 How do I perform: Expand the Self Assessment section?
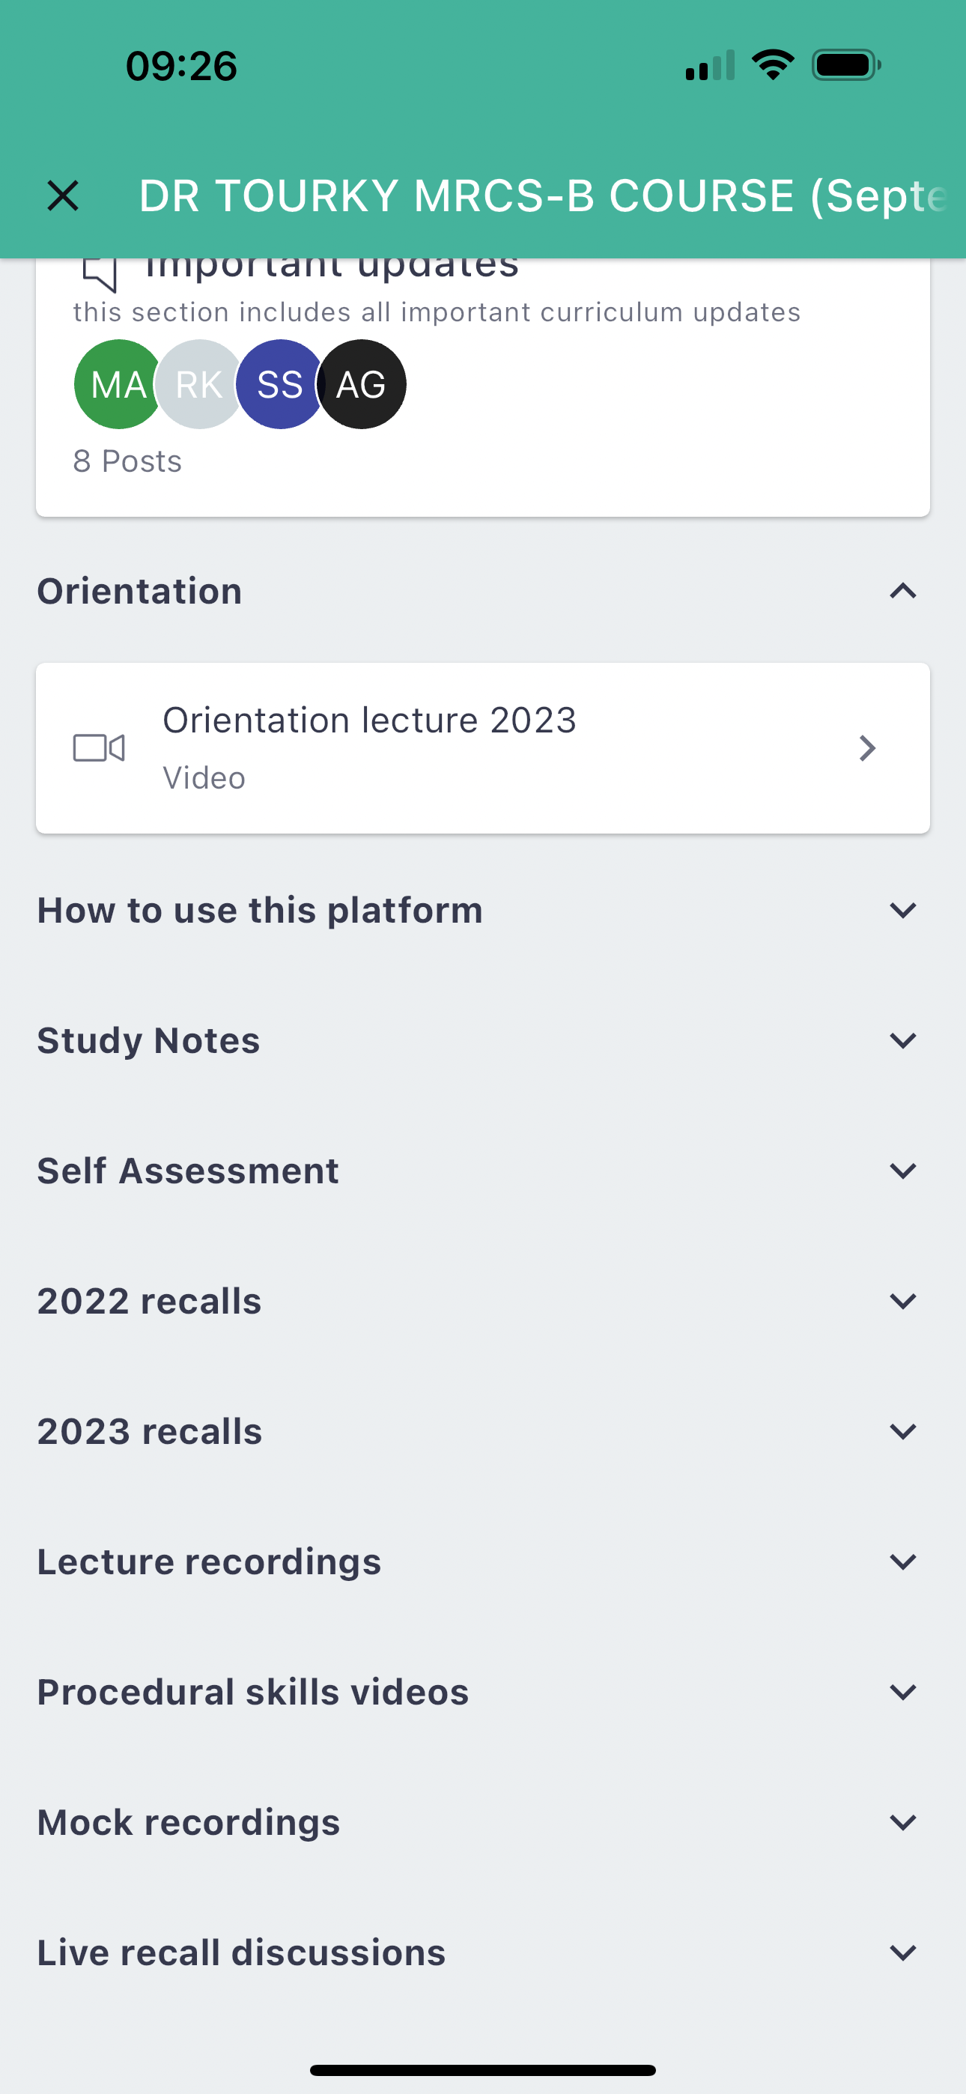click(902, 1171)
